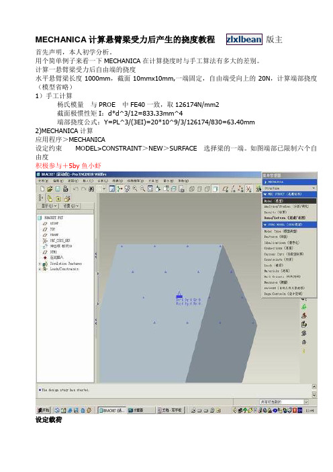Toggle datum plane display icon
The image size is (333, 472).
226,189
